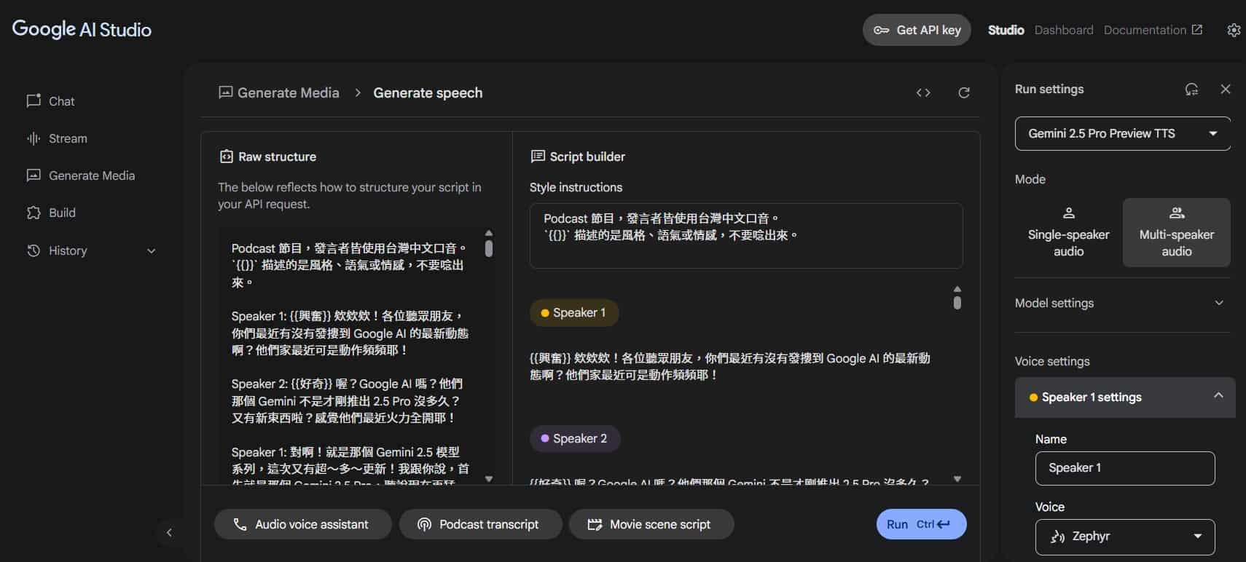Open the Documentation external link

click(x=1153, y=30)
